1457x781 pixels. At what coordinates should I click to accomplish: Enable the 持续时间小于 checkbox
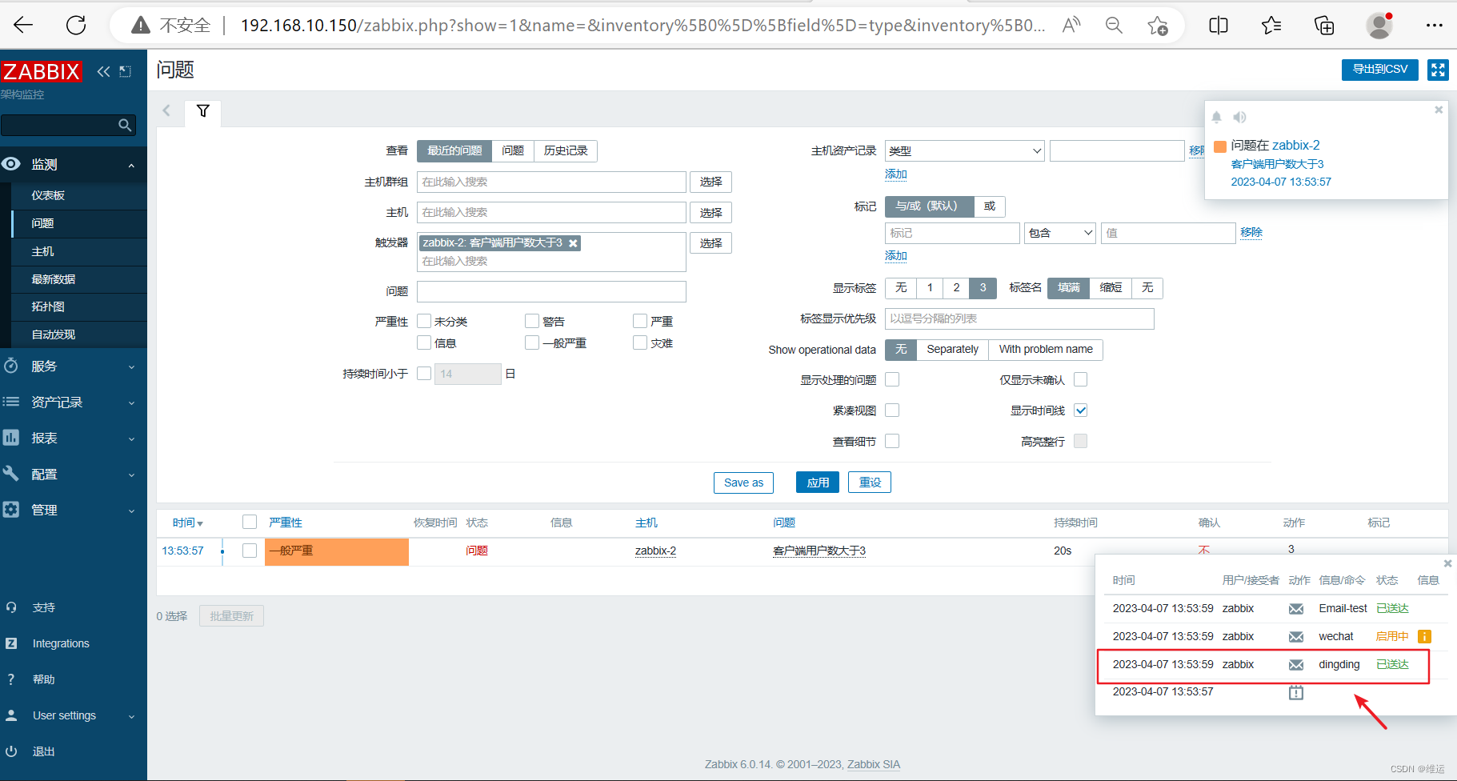424,373
